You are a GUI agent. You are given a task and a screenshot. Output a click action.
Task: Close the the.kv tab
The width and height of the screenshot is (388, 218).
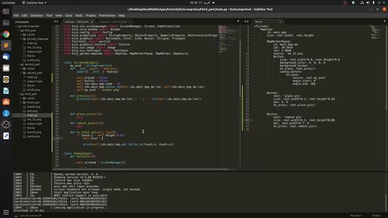pos(280,22)
